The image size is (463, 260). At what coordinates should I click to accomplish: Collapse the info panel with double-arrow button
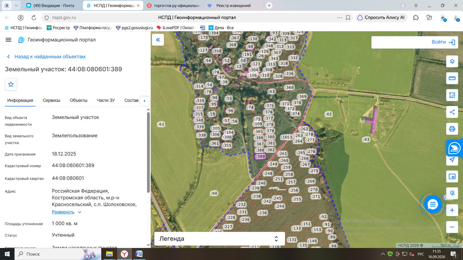(x=158, y=40)
